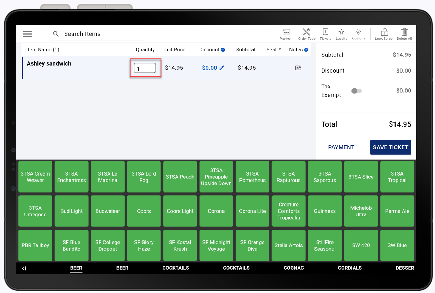Switch to the COGNAC category tab
The height and width of the screenshot is (293, 435).
click(293, 268)
